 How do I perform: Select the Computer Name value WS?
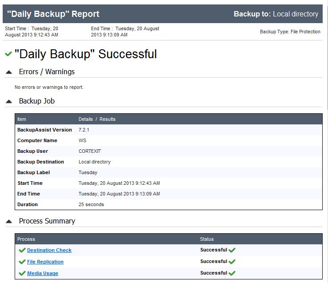tap(82, 140)
